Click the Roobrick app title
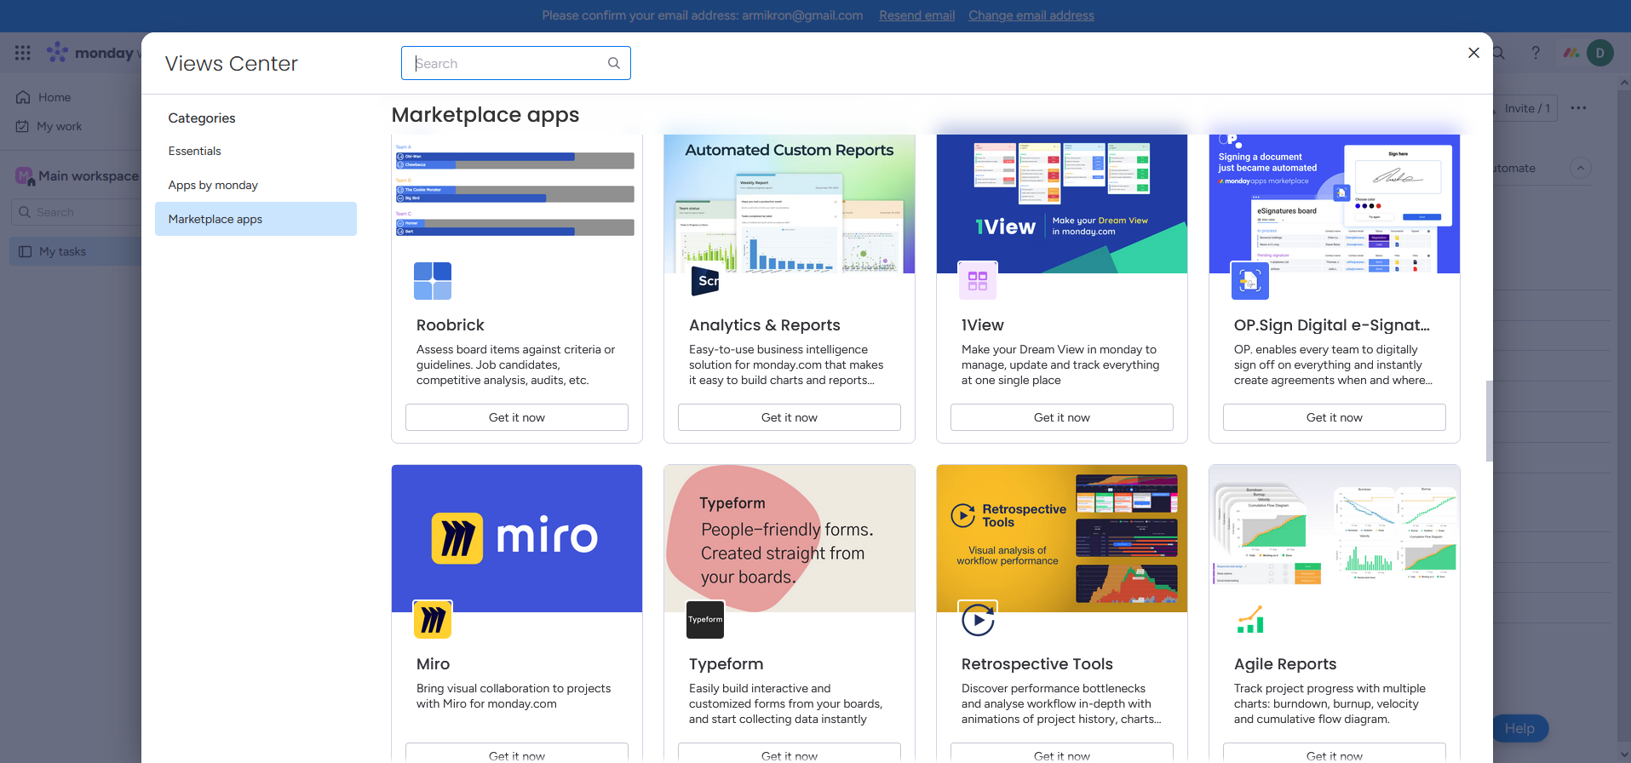 click(450, 324)
